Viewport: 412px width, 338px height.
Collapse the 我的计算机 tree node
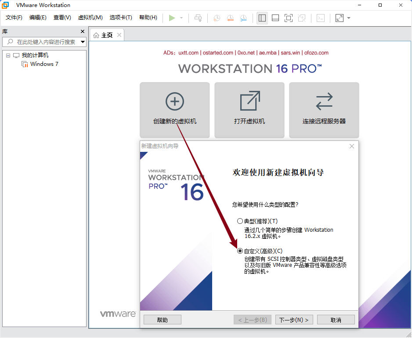click(8, 55)
